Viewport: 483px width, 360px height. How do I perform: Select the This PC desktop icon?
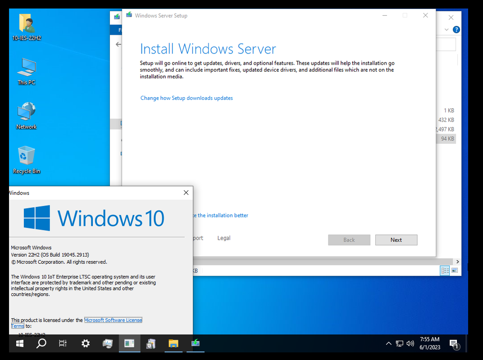27,72
